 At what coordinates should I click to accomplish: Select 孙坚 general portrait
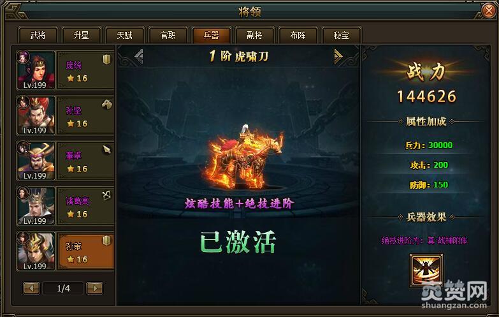click(x=36, y=115)
